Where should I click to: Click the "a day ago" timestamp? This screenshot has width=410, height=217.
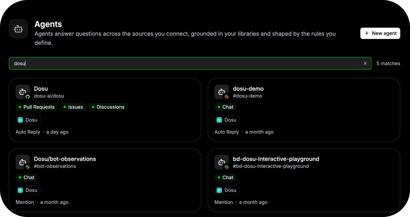[x=57, y=132]
